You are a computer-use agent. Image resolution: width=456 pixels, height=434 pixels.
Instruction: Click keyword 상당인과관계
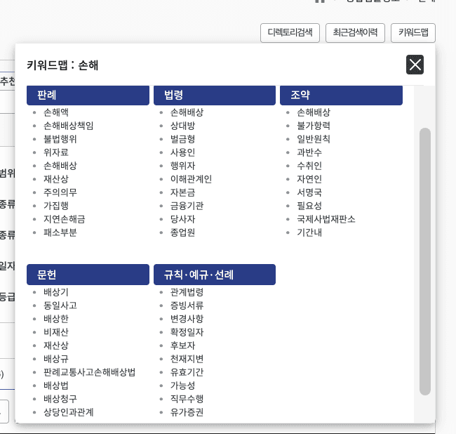(69, 412)
